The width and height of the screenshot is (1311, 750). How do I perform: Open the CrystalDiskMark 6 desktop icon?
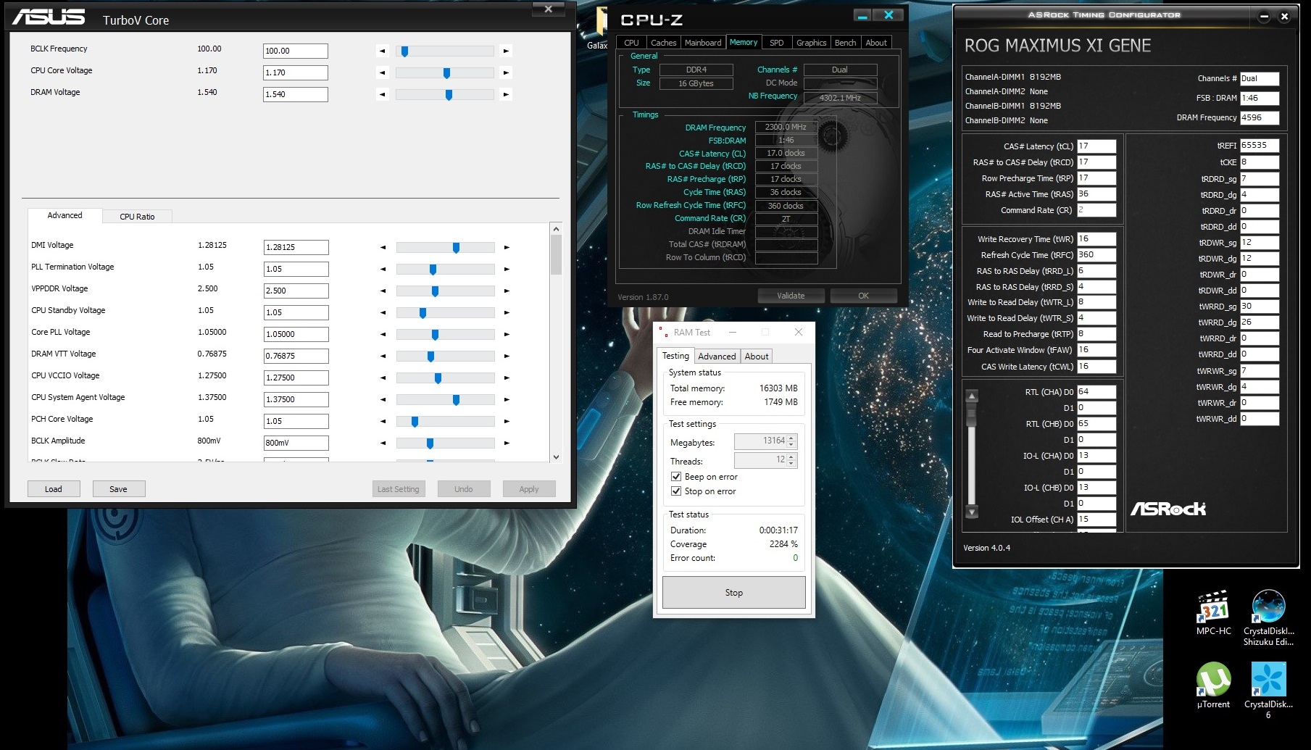coord(1268,690)
